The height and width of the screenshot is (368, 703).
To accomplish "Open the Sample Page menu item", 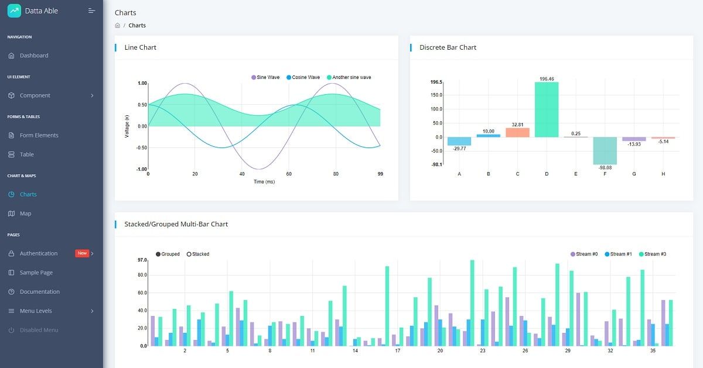I will pyautogui.click(x=36, y=273).
